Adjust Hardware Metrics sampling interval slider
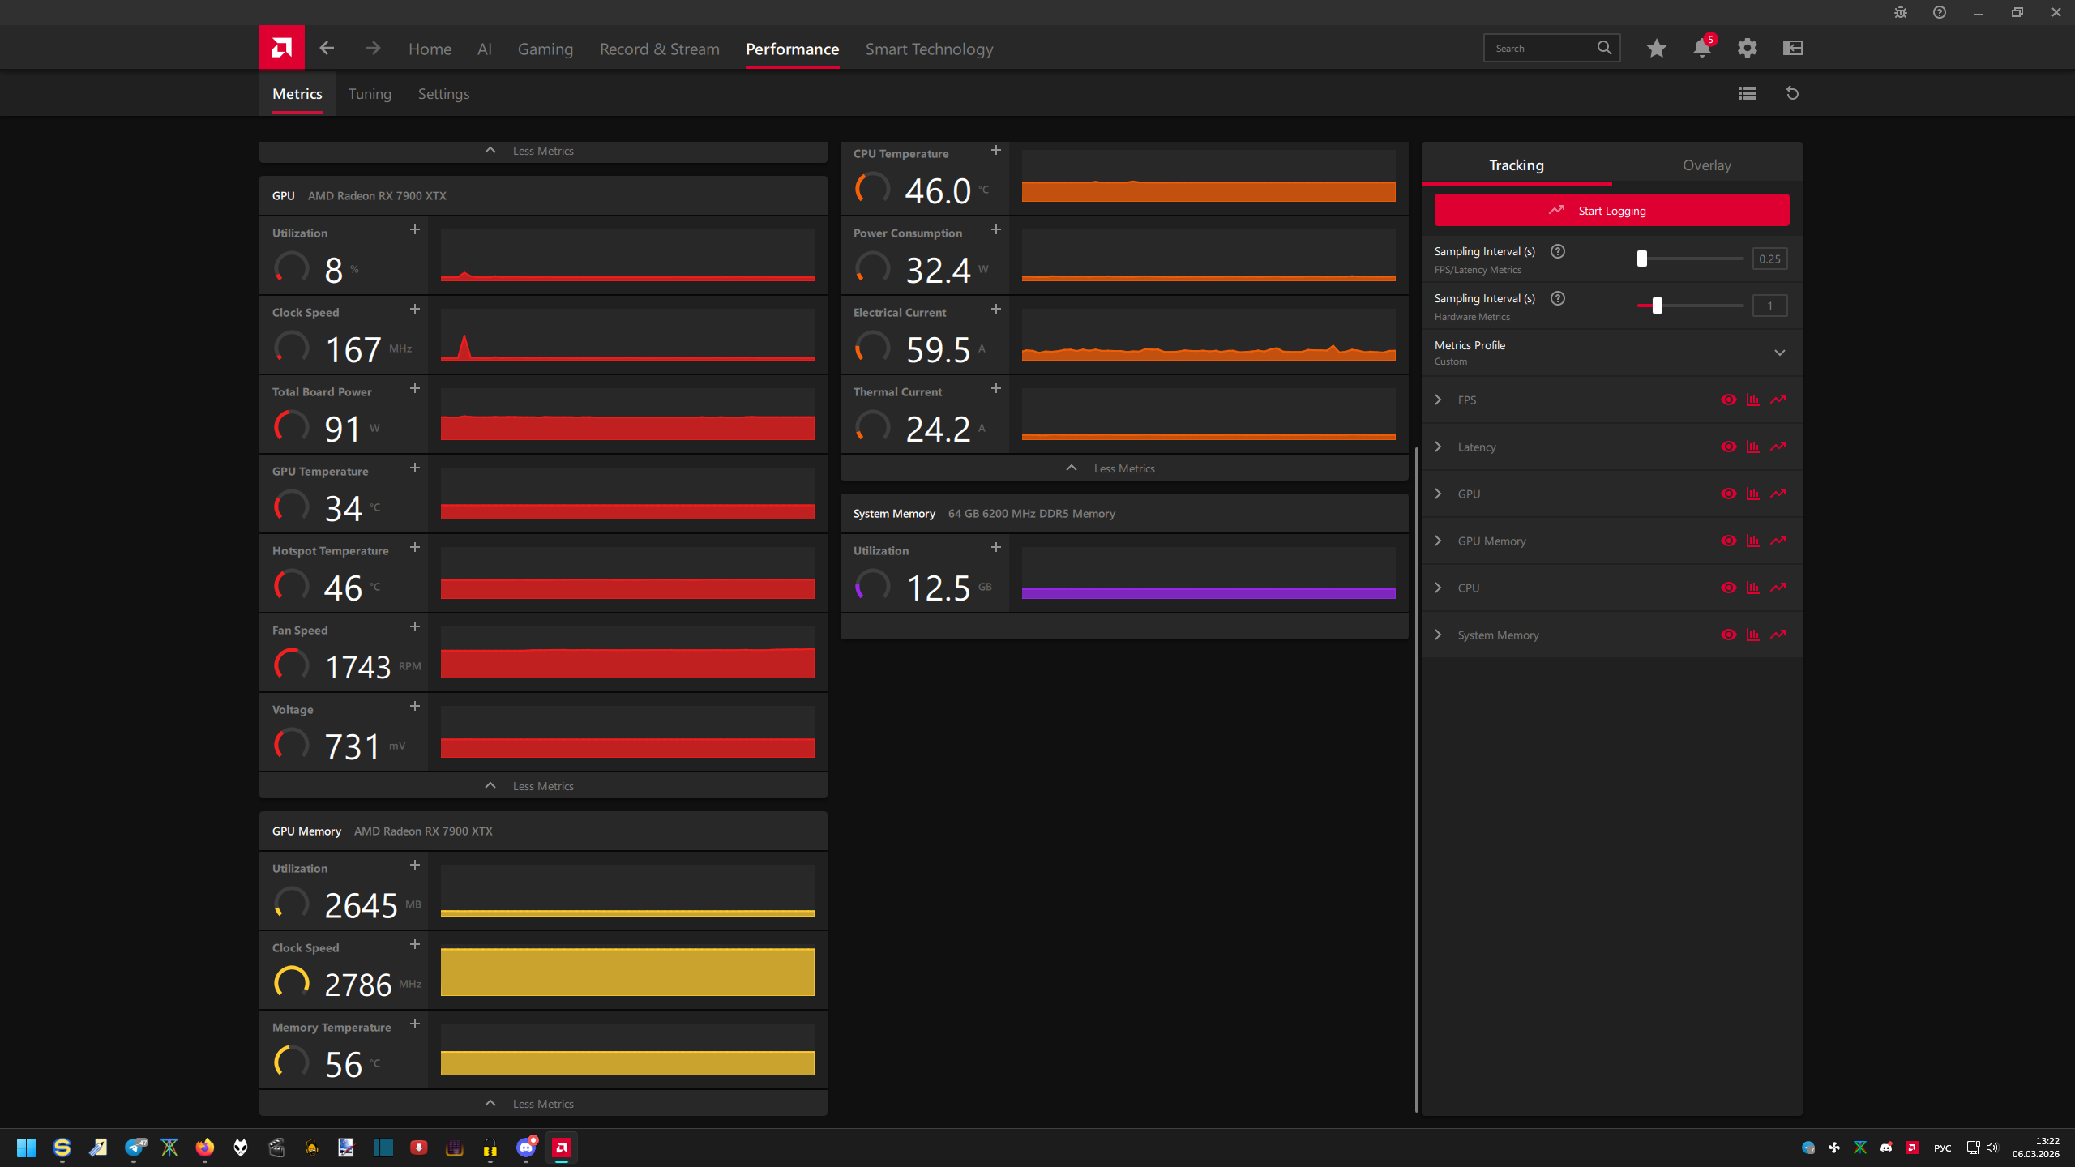This screenshot has height=1167, width=2075. [x=1657, y=306]
